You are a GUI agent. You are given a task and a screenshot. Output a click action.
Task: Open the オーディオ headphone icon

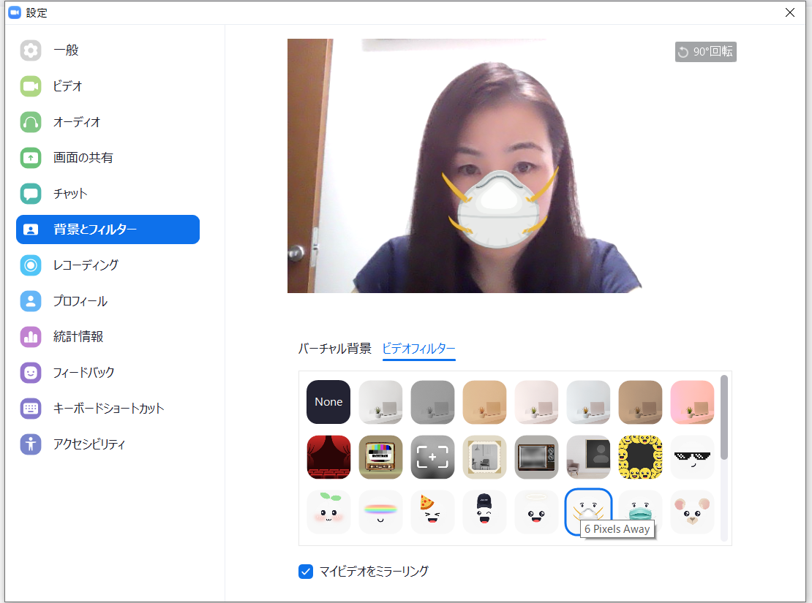pos(31,122)
